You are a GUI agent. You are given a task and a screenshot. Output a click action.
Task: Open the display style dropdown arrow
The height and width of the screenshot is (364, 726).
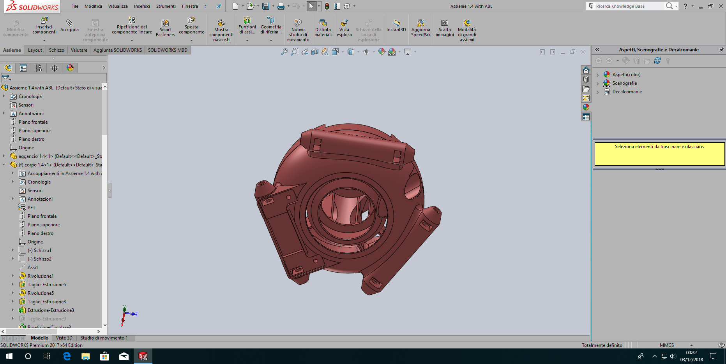[358, 52]
